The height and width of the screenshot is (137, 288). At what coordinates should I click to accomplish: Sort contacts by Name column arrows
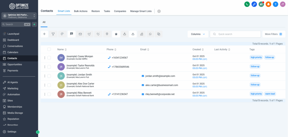pos(66,50)
